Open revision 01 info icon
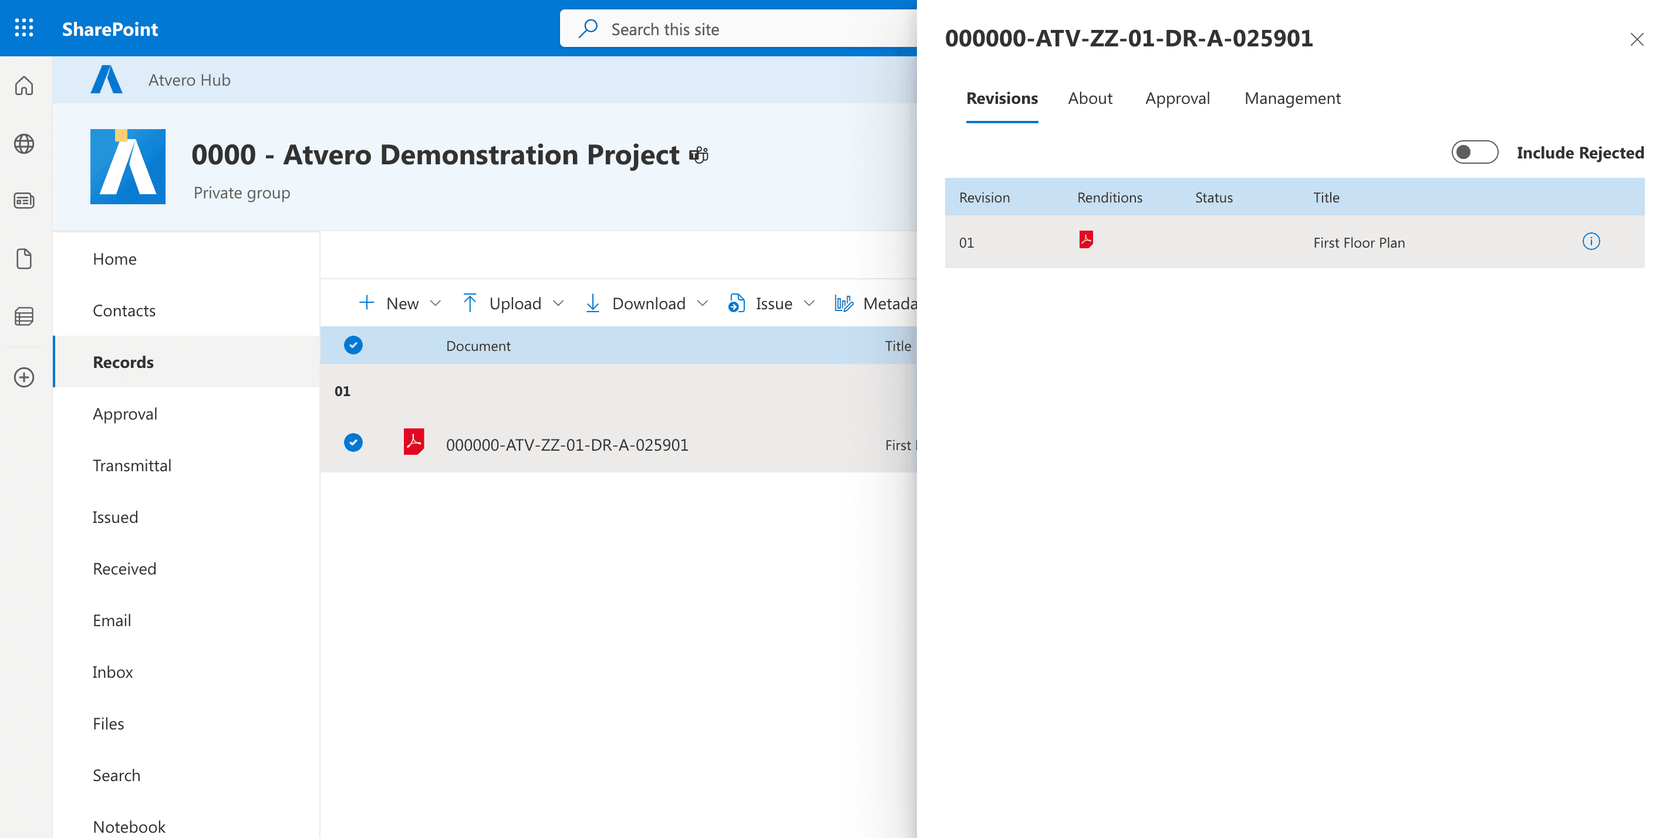 tap(1590, 242)
